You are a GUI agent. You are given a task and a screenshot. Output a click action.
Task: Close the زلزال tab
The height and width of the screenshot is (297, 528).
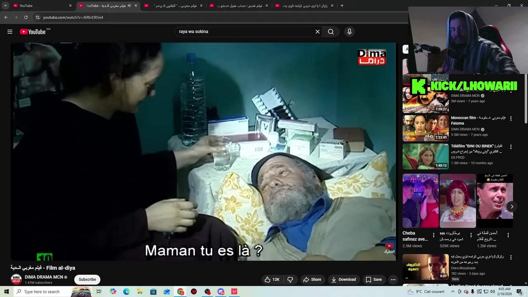tap(332, 6)
